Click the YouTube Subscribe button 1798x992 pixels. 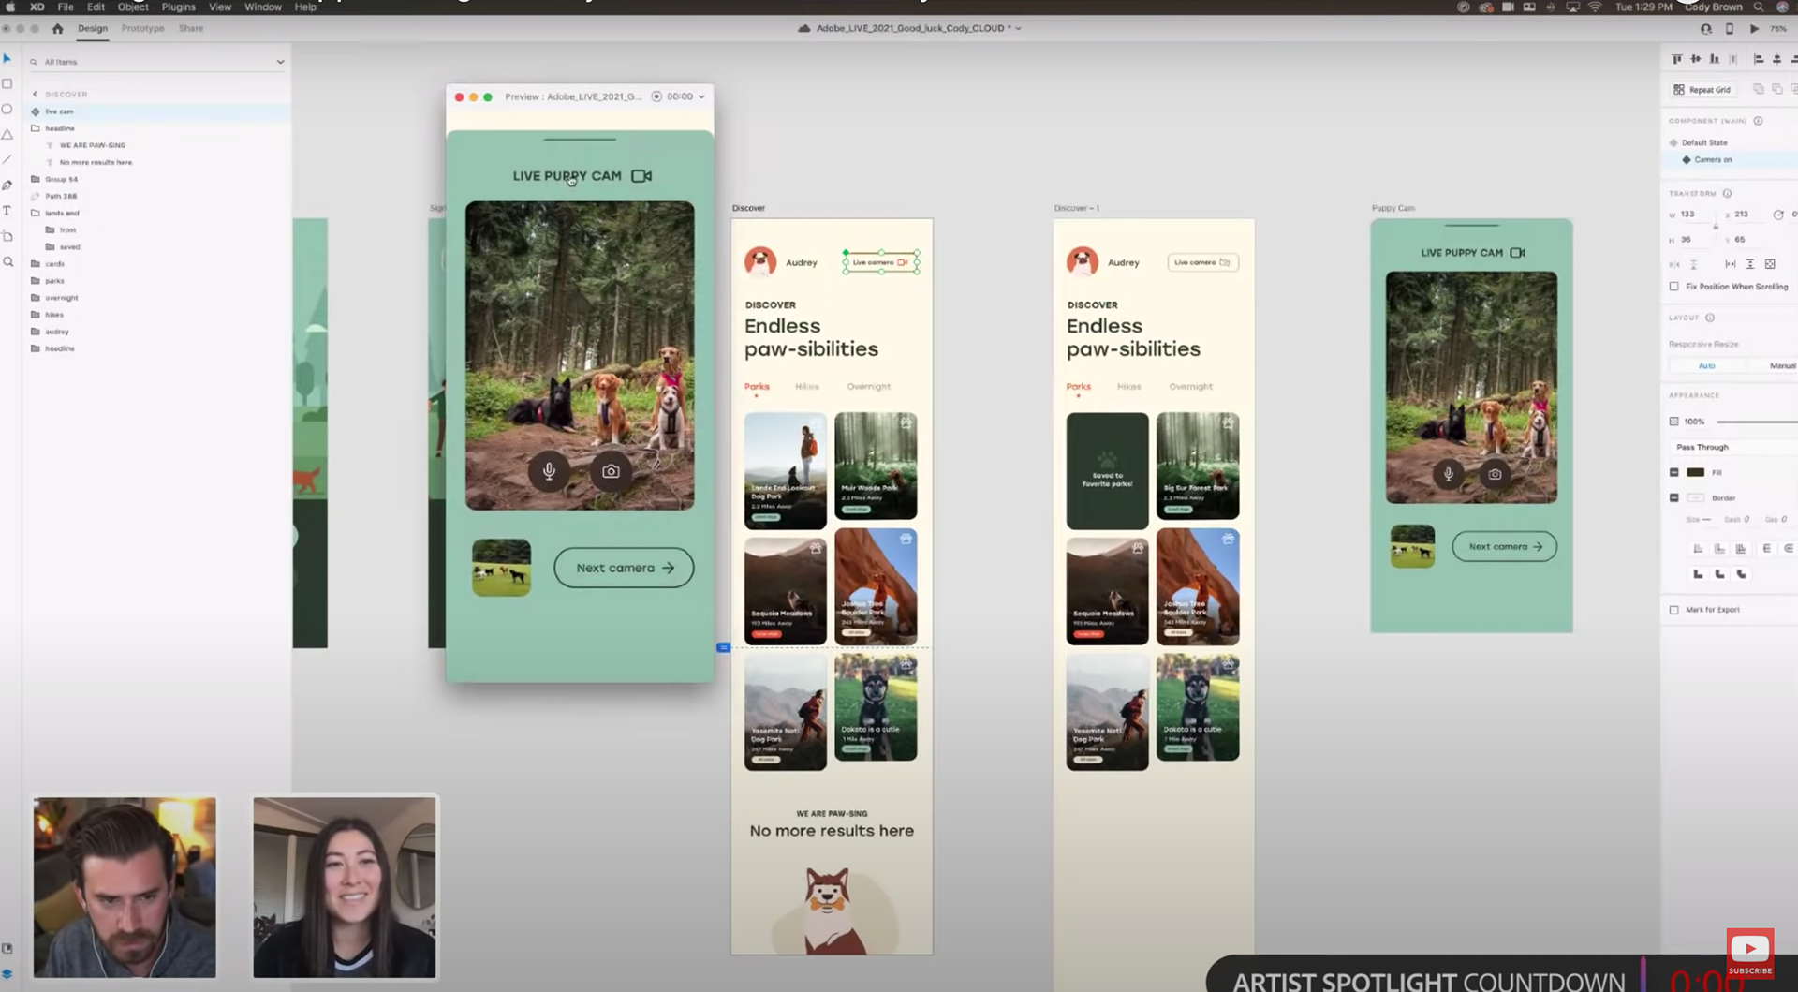click(x=1750, y=954)
